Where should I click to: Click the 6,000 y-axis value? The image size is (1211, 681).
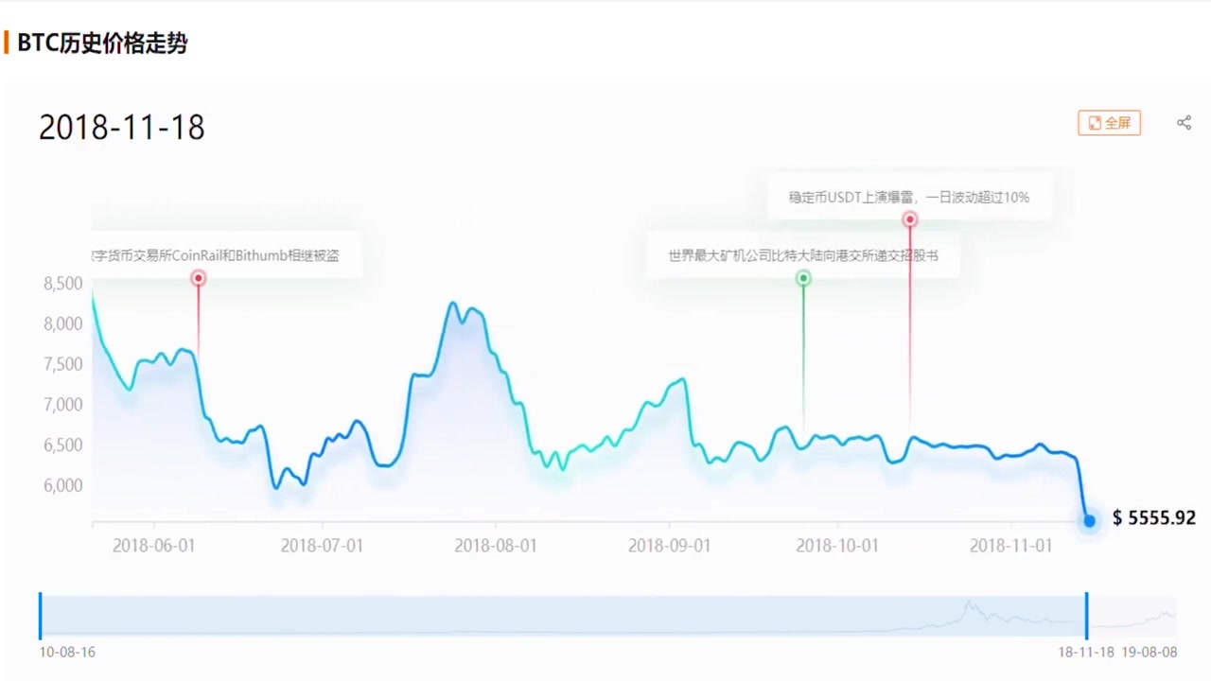pyautogui.click(x=63, y=485)
